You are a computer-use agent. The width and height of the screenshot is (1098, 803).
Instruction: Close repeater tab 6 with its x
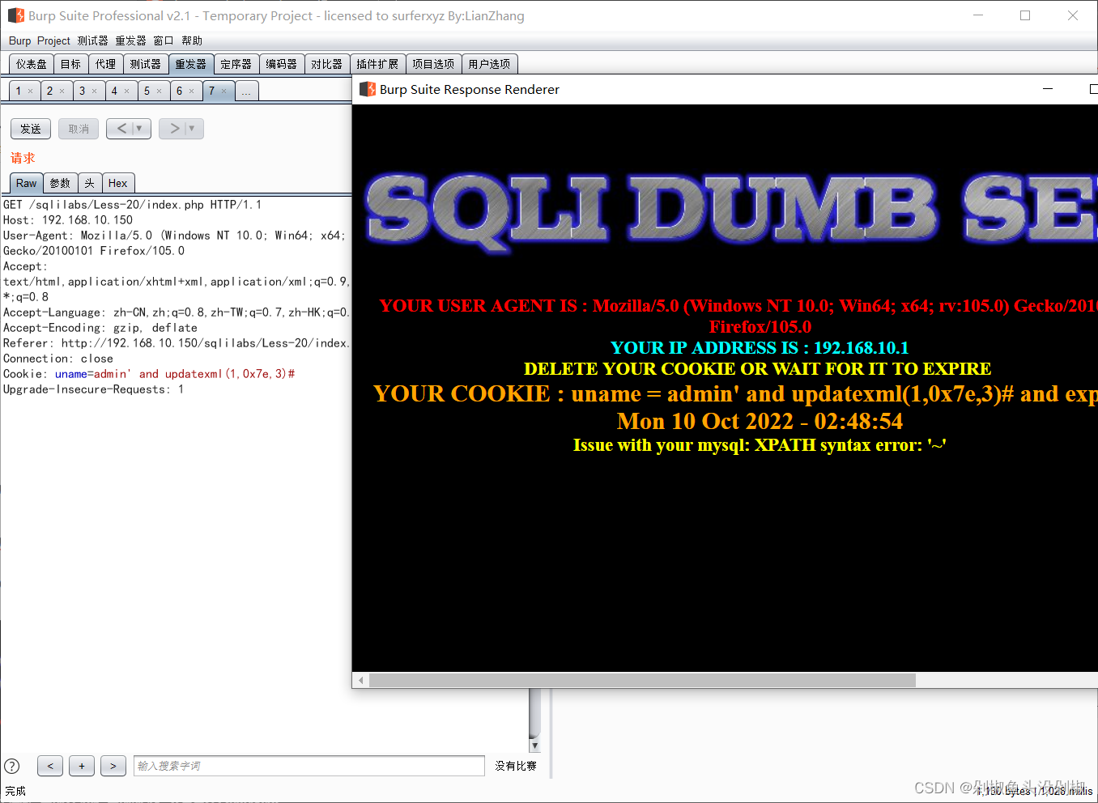192,91
